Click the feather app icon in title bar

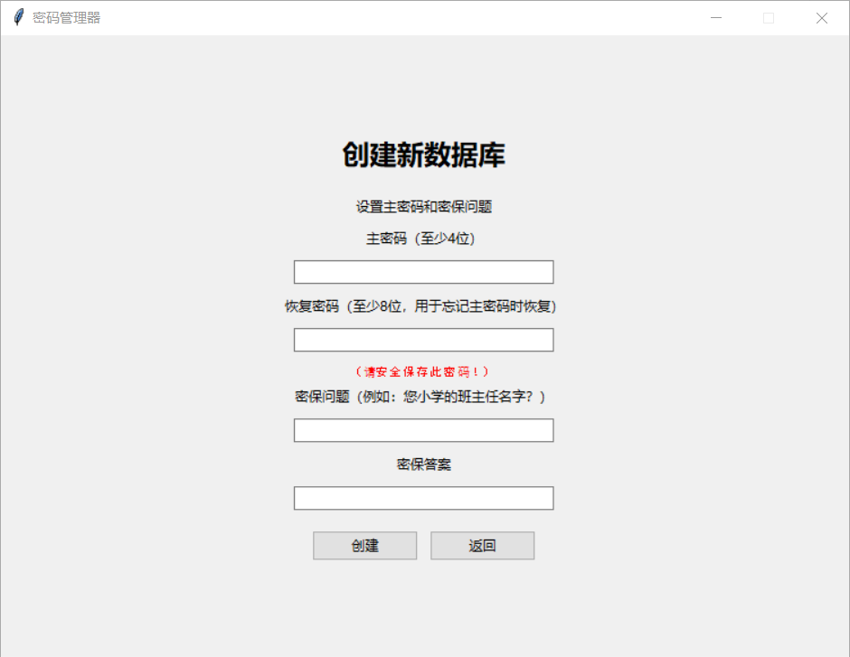coord(18,18)
